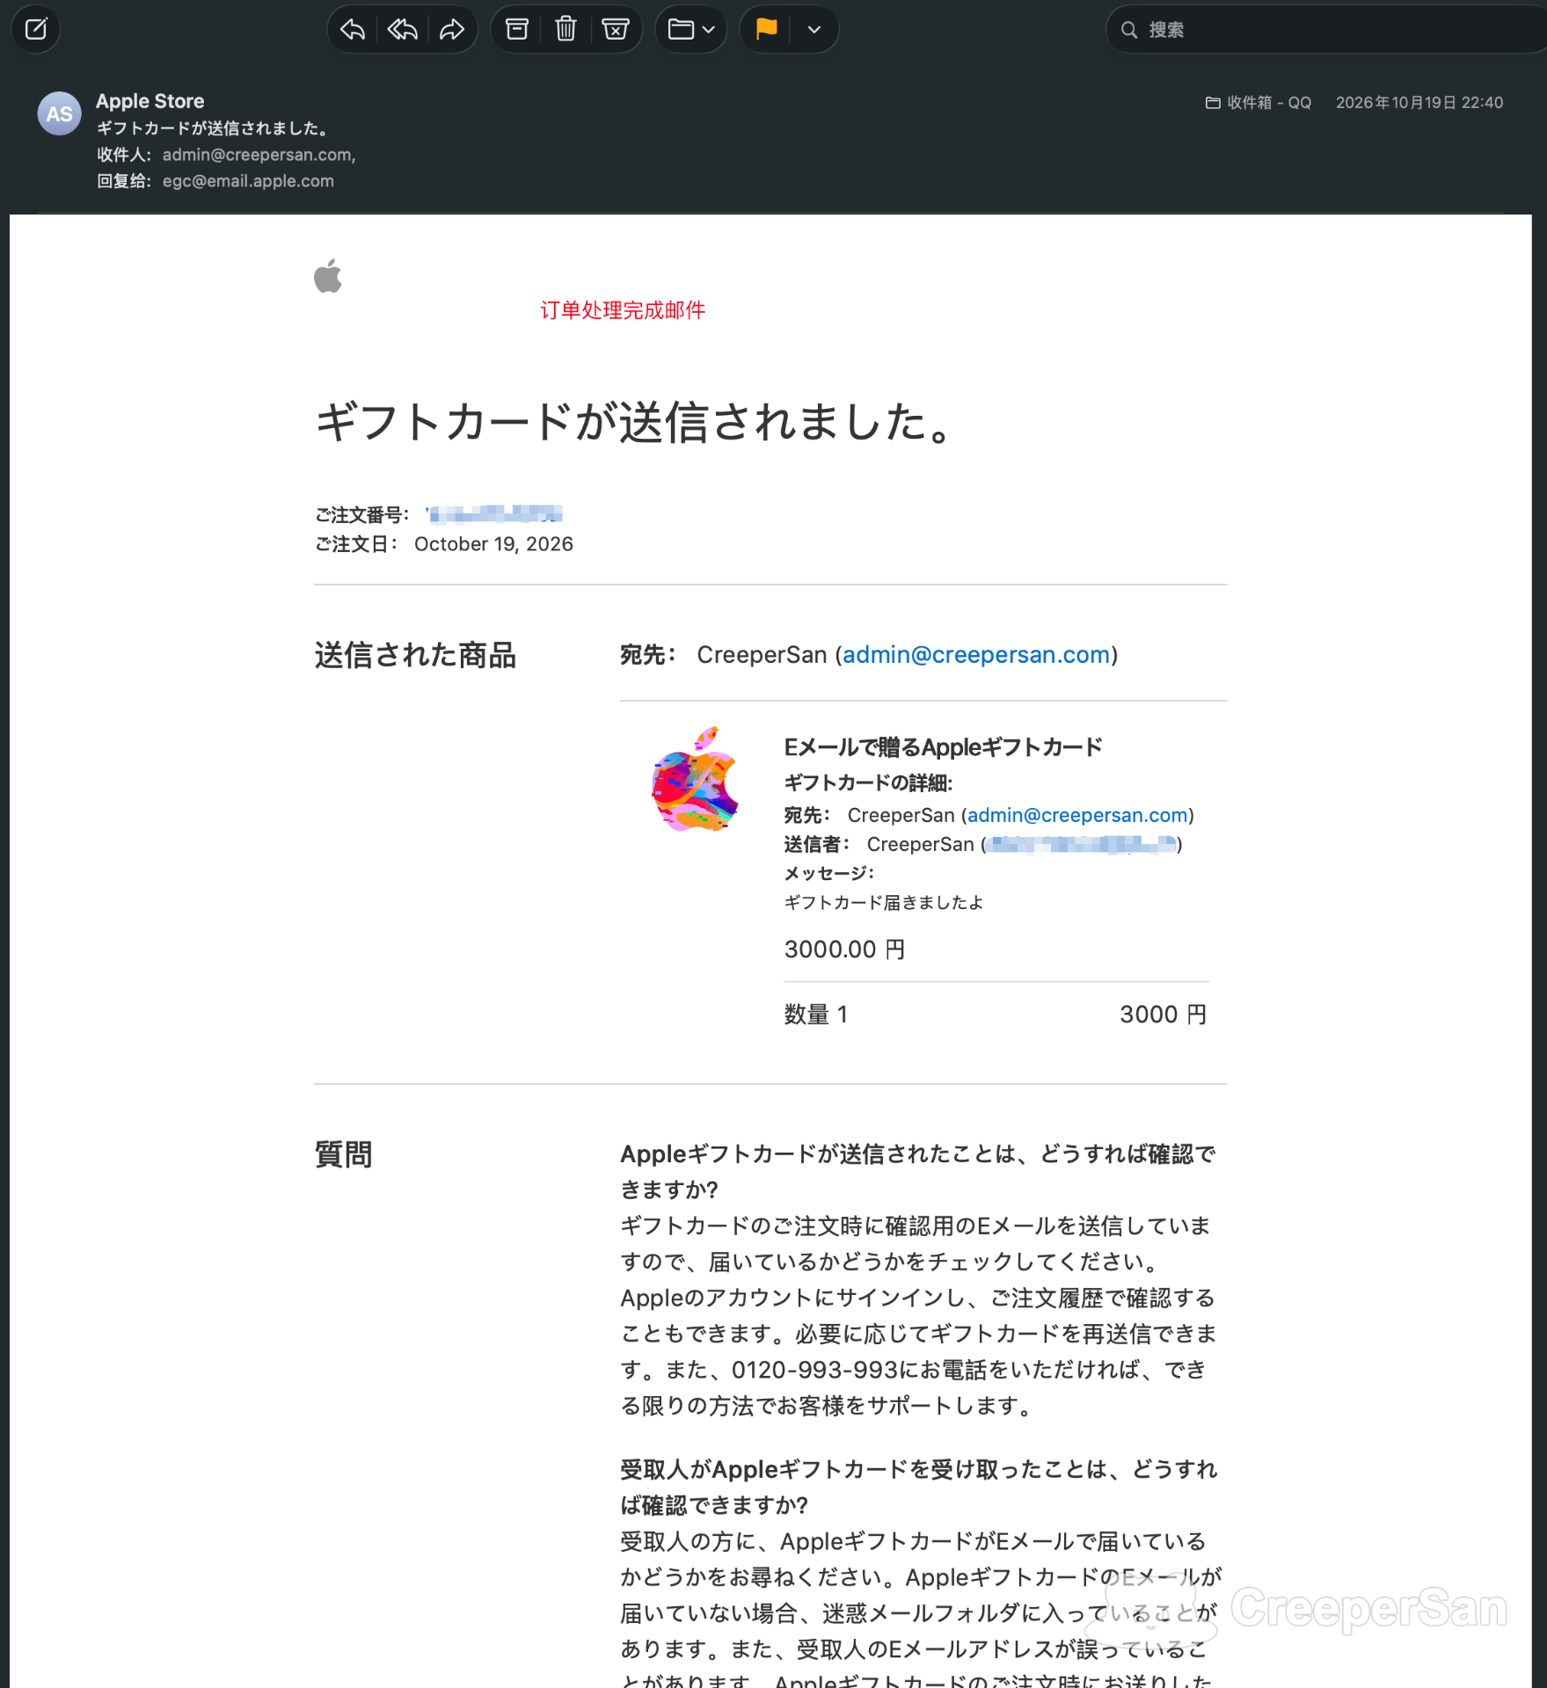1547x1688 pixels.
Task: Flag message with orange flag
Action: pyautogui.click(x=766, y=30)
